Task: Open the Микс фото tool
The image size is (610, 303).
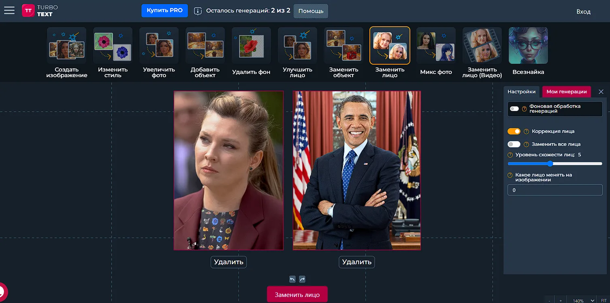Action: point(436,51)
